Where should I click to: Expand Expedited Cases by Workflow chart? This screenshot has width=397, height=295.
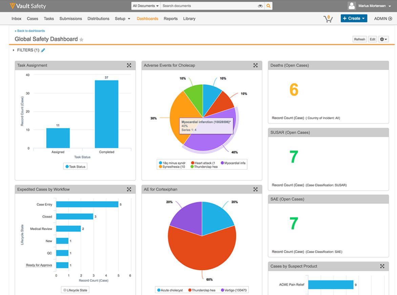tap(129, 189)
